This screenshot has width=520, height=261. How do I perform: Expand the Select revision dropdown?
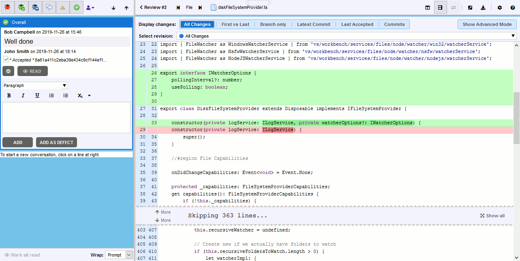tap(347, 36)
